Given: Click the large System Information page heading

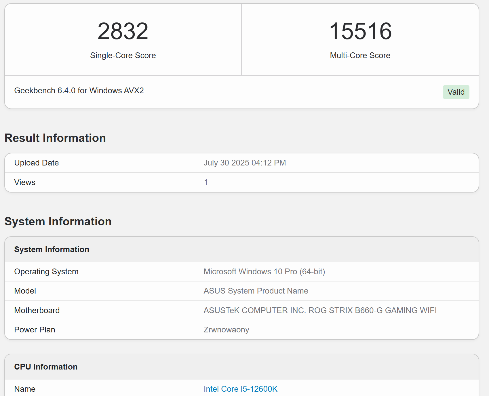Looking at the screenshot, I should (x=58, y=222).
